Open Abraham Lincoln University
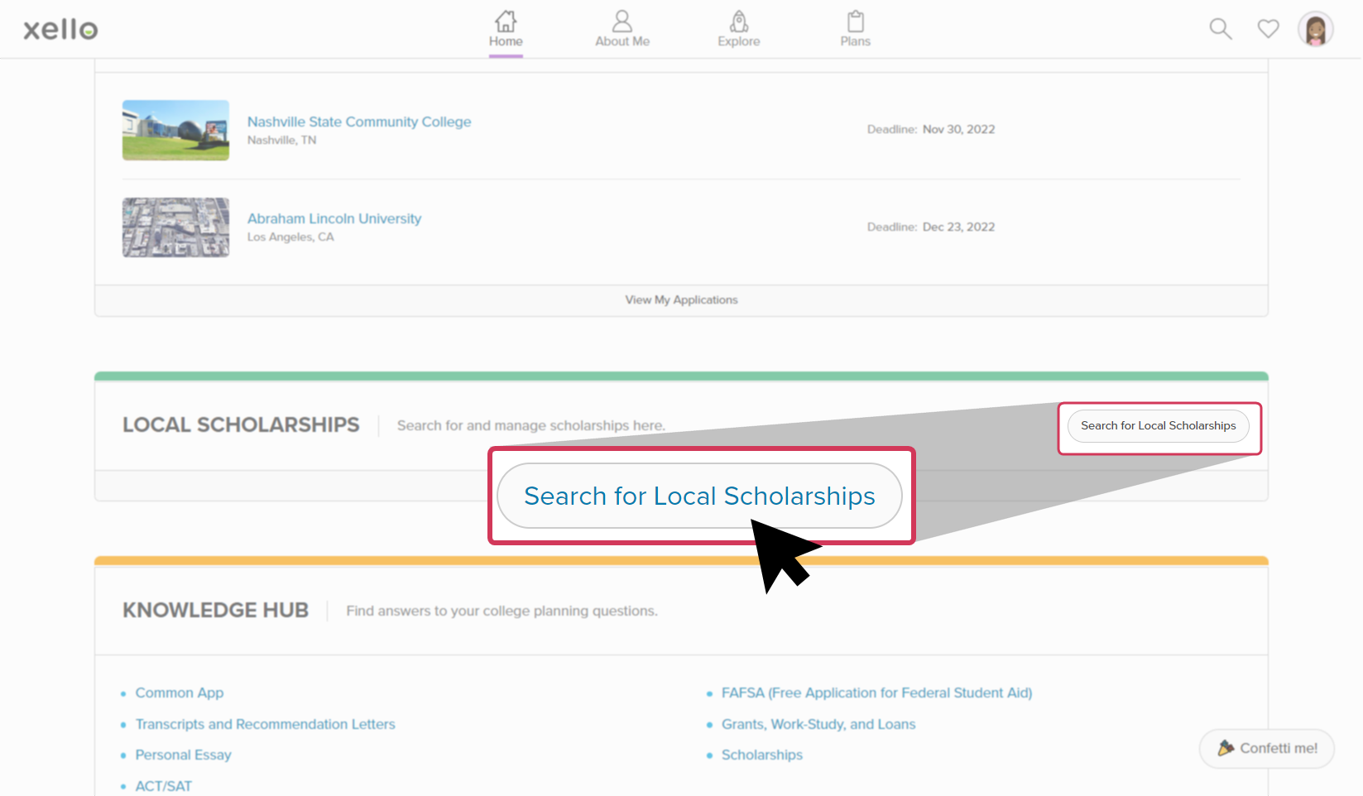 (334, 218)
